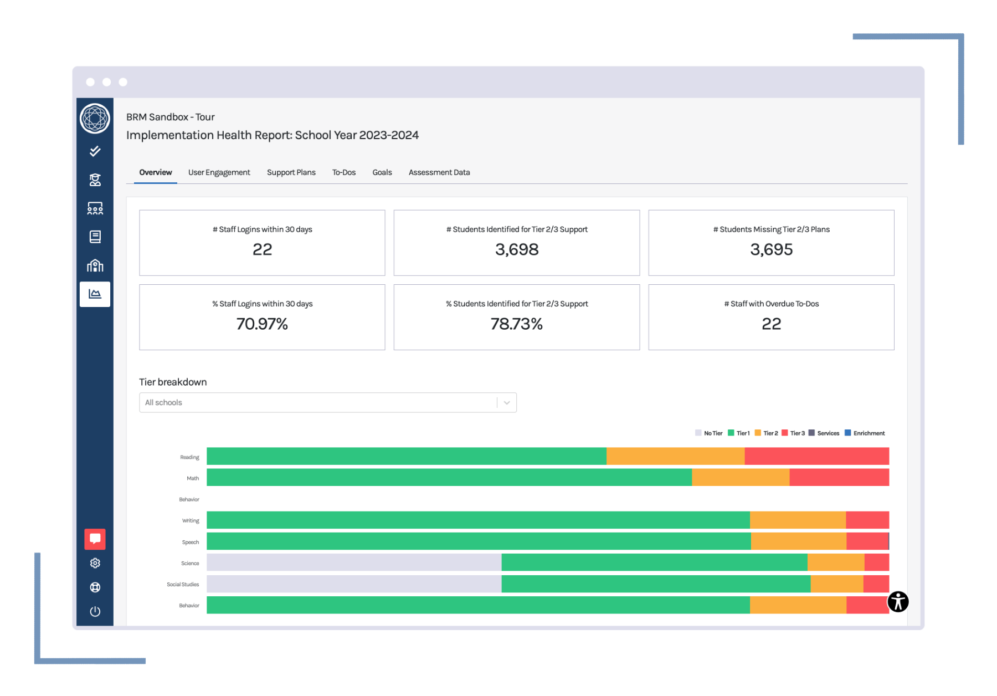Click the Math row label in chart
The height and width of the screenshot is (696, 997).
[193, 478]
